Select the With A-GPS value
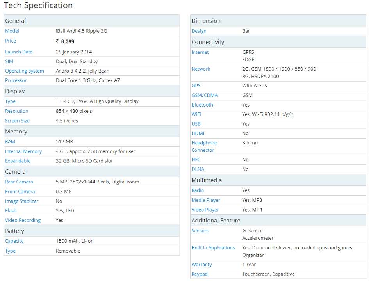The height and width of the screenshot is (283, 371). click(255, 86)
